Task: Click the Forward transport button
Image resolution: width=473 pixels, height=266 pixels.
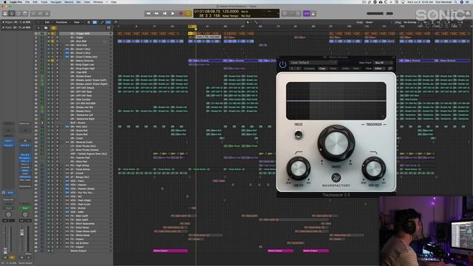Action: click(156, 13)
